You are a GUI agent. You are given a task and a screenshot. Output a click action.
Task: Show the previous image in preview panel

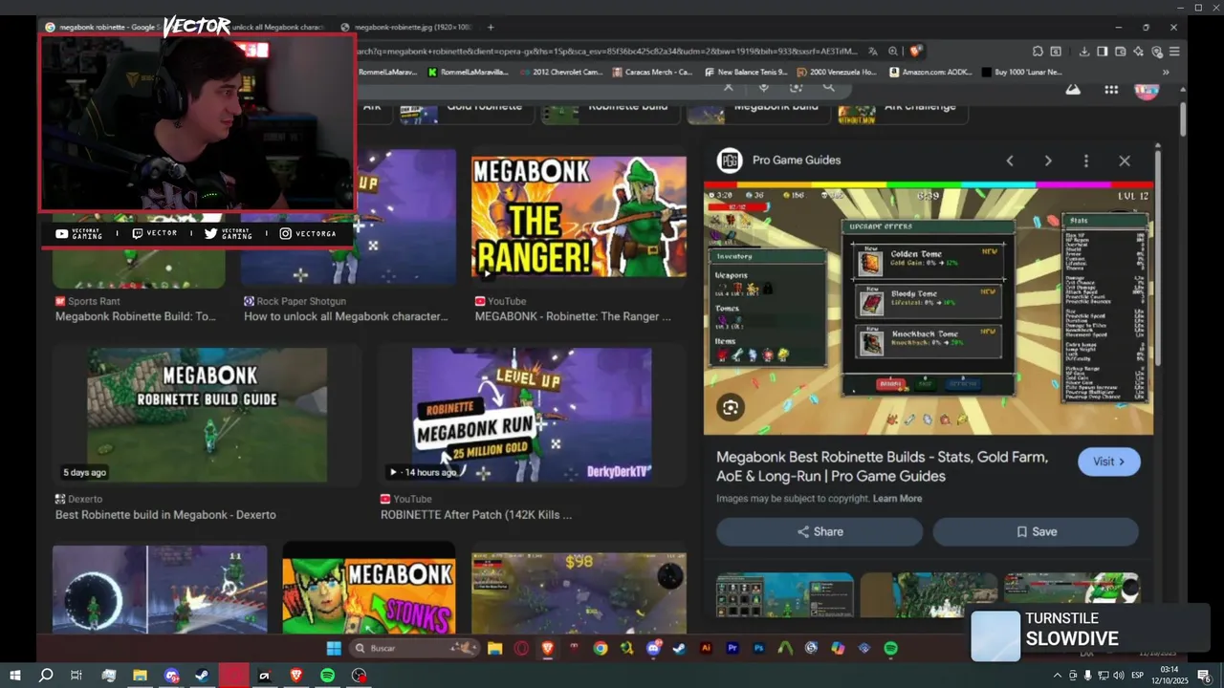point(1010,161)
